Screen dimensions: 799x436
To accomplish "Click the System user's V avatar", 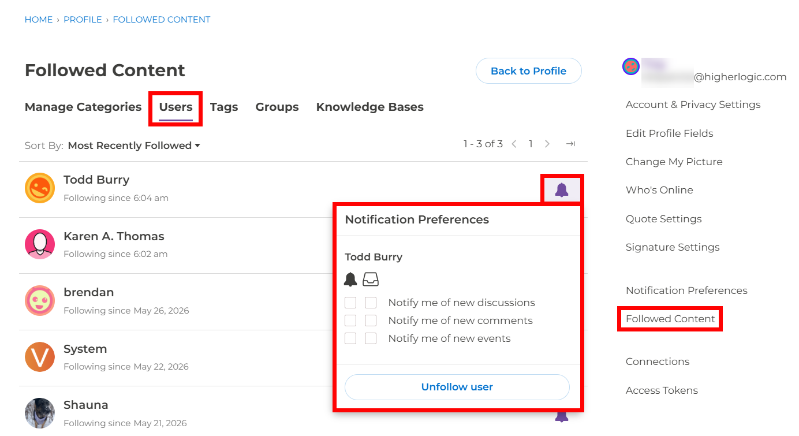I will click(40, 357).
